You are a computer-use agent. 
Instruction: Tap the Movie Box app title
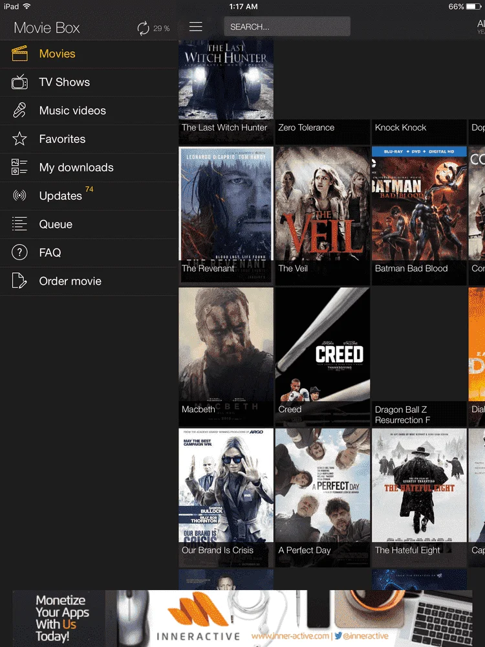[x=47, y=28]
